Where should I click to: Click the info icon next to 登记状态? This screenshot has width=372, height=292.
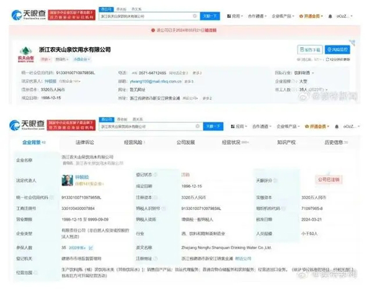point(156,175)
